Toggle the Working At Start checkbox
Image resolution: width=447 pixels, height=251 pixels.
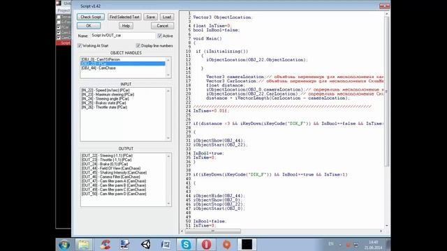coord(80,45)
